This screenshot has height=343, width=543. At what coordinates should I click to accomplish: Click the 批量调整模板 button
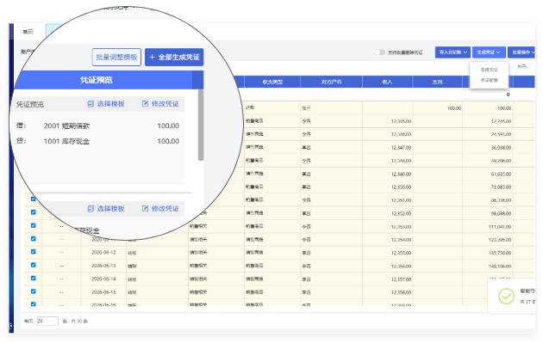coord(116,57)
